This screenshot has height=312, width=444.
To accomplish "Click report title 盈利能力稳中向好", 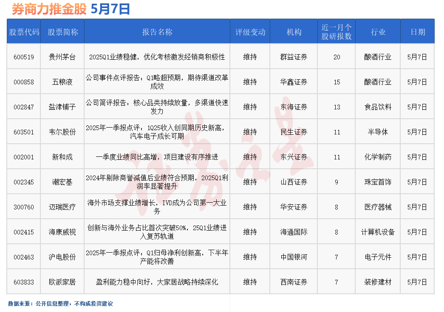I will pyautogui.click(x=157, y=282).
